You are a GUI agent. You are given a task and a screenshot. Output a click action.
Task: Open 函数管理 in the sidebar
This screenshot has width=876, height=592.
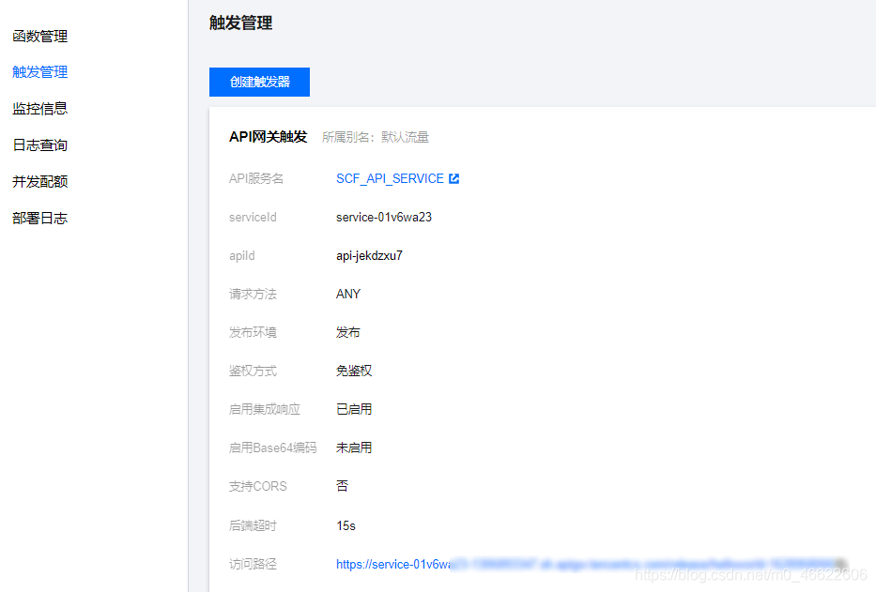click(39, 37)
